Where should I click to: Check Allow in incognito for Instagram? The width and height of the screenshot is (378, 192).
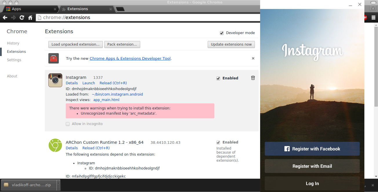click(67, 124)
